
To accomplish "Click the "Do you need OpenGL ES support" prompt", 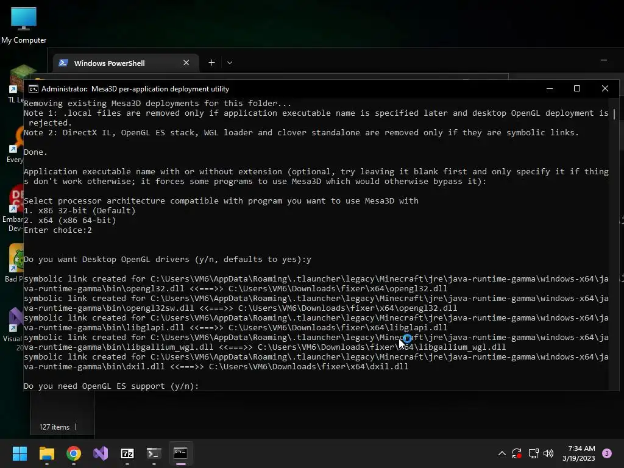I will (x=111, y=386).
